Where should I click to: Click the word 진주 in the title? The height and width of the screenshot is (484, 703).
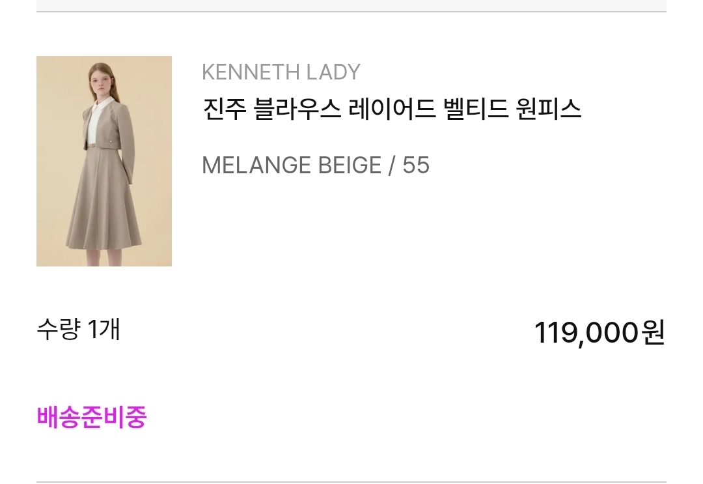point(225,109)
